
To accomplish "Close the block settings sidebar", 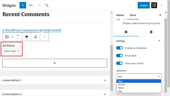I will pos(160,15).
